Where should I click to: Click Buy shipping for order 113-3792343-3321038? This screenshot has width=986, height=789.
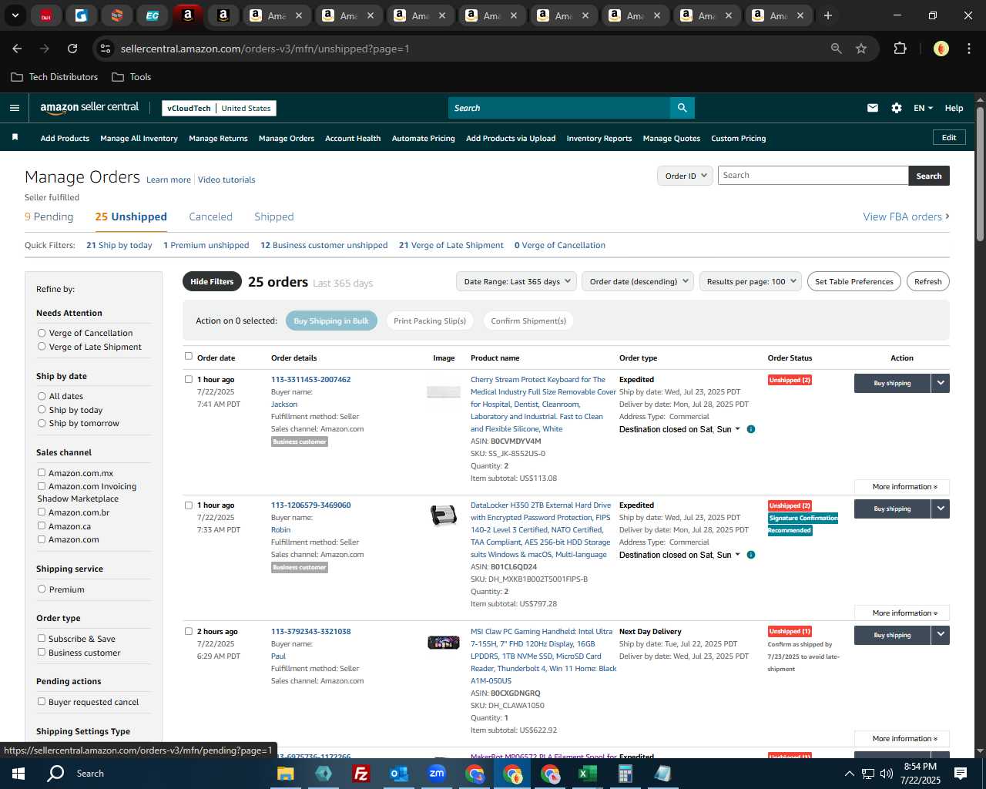pyautogui.click(x=892, y=635)
